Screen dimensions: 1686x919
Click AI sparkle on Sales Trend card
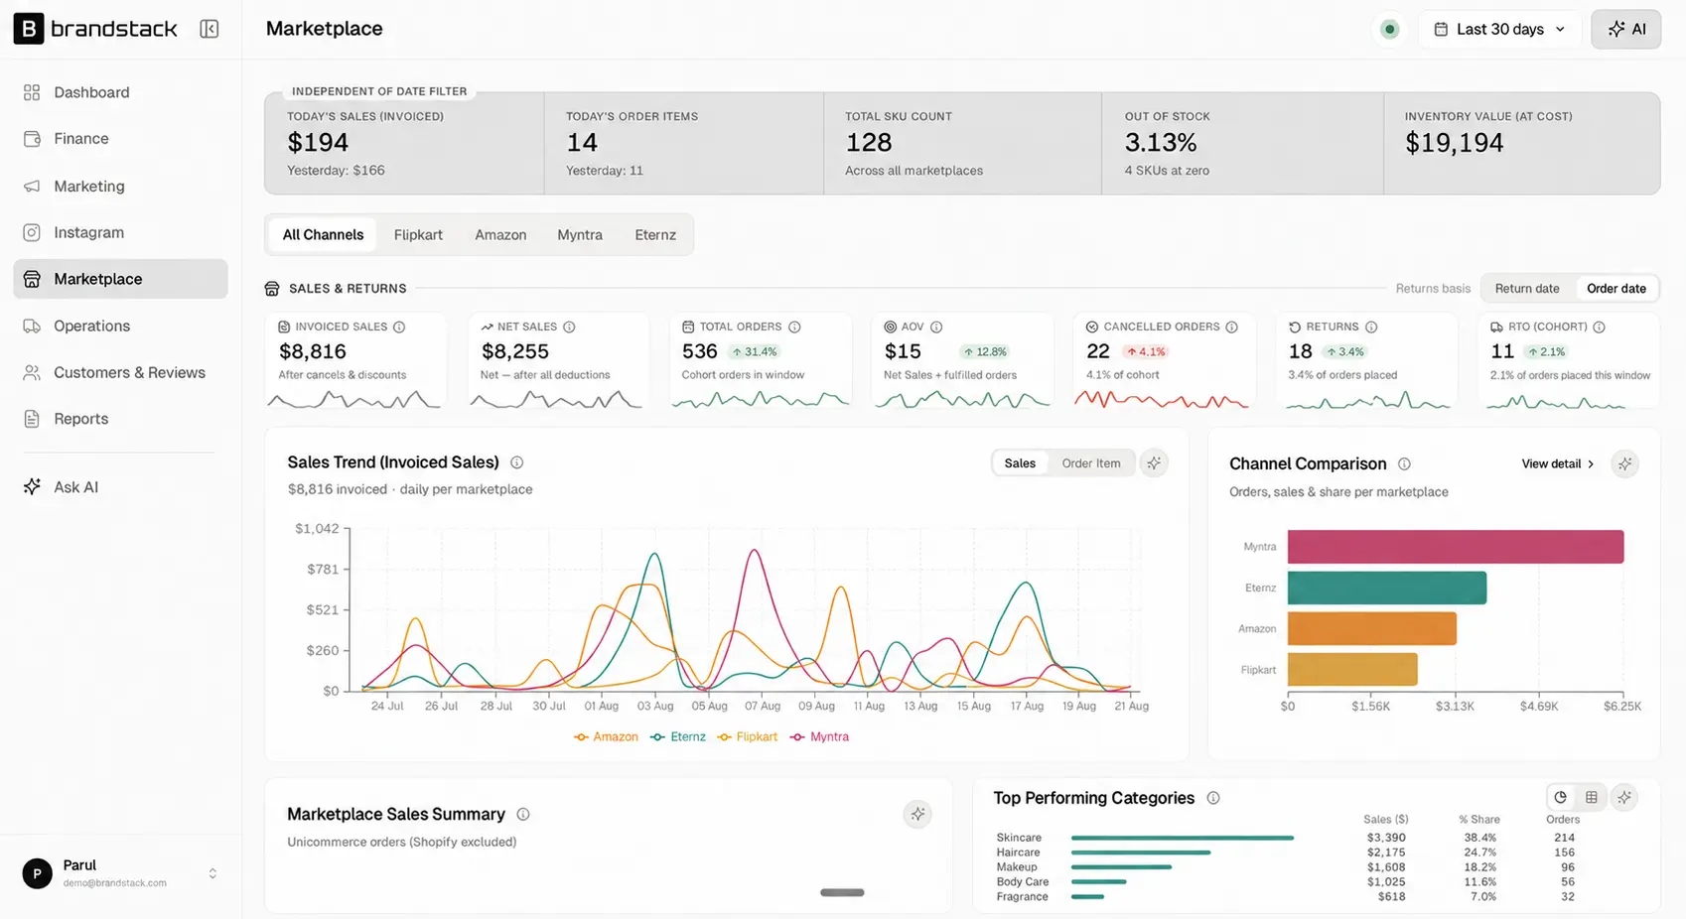pos(1154,463)
